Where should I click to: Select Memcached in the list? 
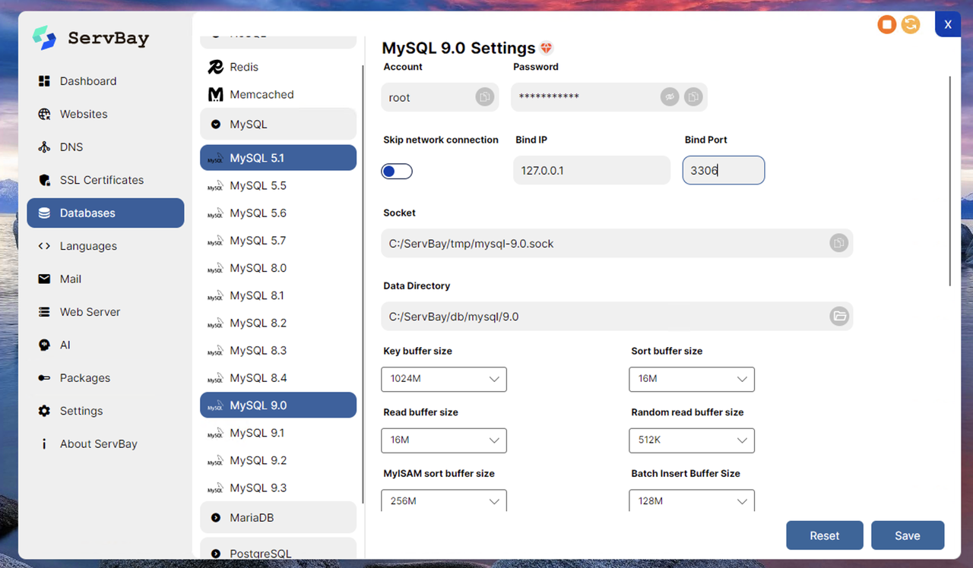point(278,94)
